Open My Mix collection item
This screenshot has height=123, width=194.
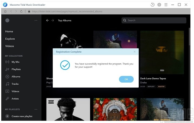[15, 62]
